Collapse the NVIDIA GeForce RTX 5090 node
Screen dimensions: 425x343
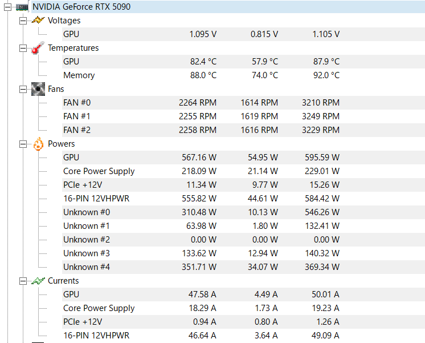pos(7,7)
